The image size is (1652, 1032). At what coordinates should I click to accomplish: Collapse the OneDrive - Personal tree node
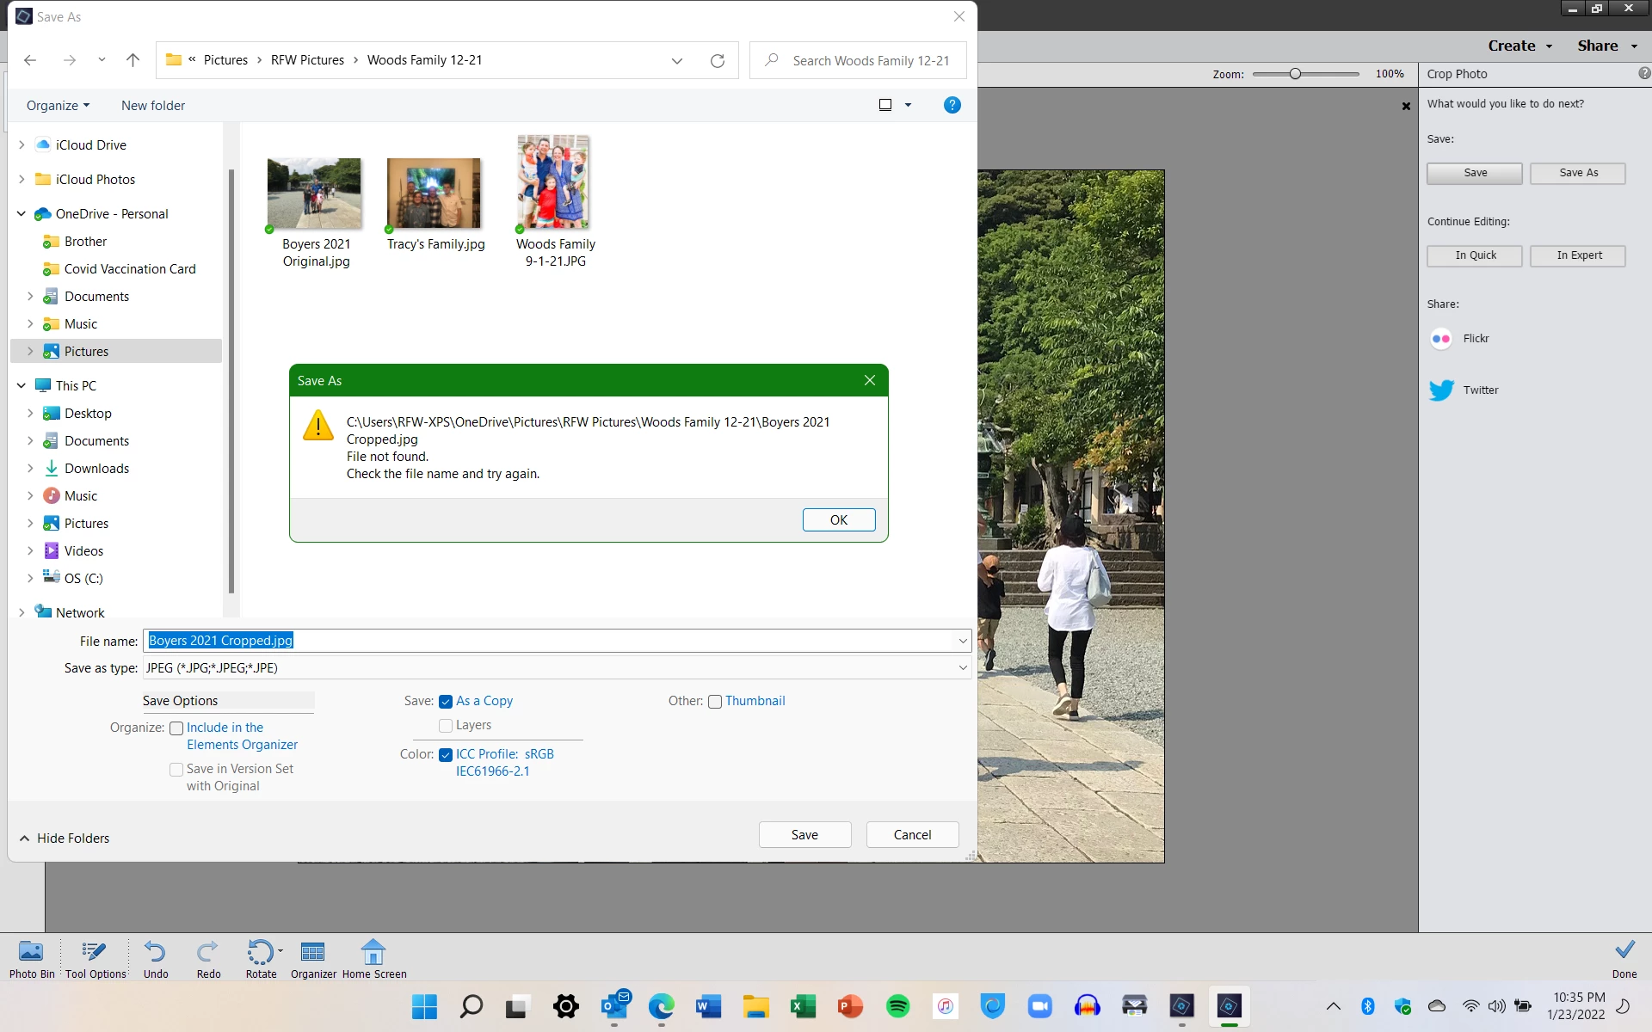click(22, 214)
